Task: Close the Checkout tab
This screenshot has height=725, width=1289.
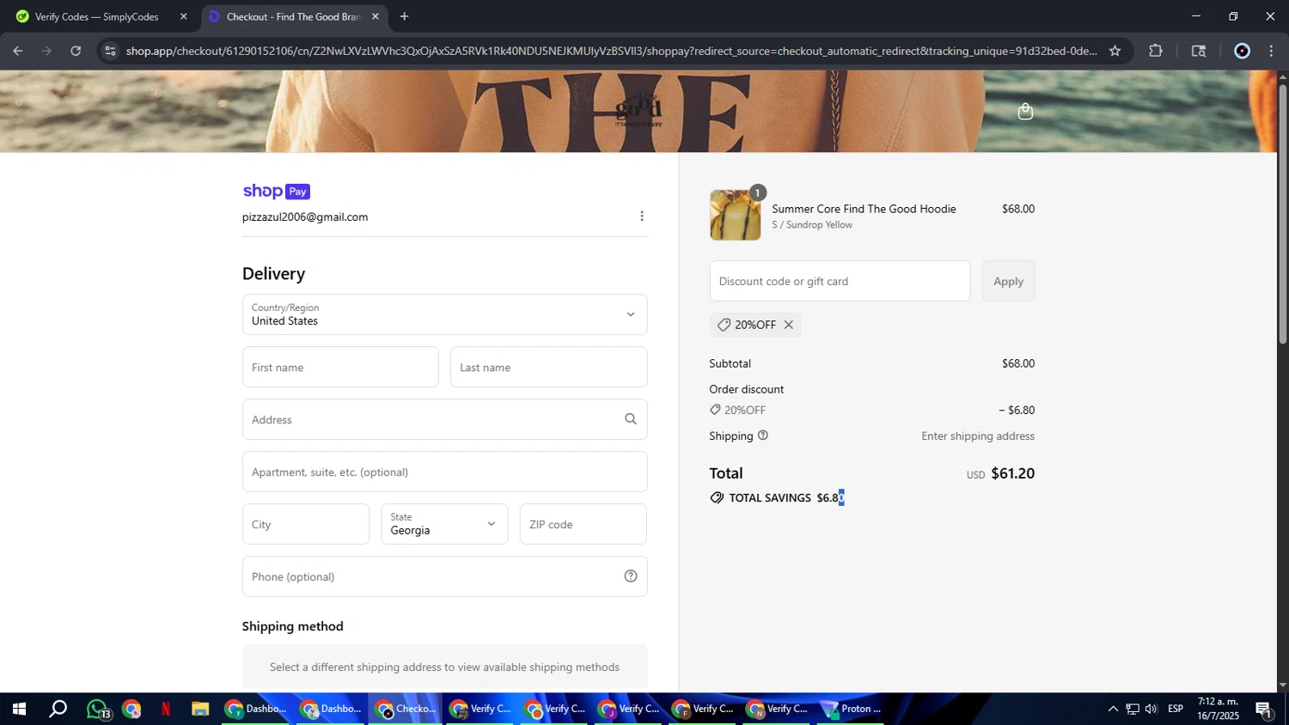Action: click(375, 16)
